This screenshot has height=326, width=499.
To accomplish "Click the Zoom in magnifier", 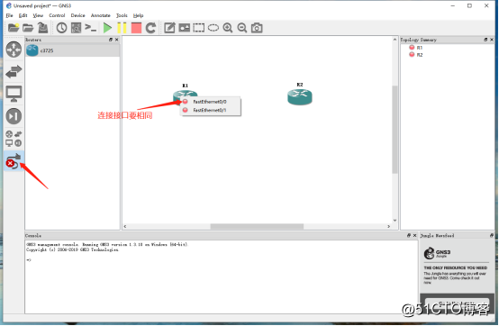I will pos(228,28).
